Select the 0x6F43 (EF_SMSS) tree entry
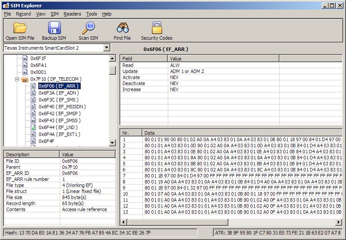Viewport: 346px width, 240px height. (x=59, y=120)
